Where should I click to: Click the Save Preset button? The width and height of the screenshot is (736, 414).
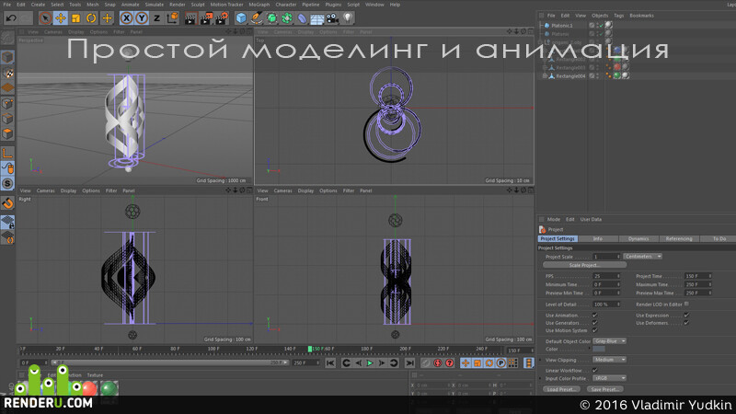pyautogui.click(x=604, y=389)
